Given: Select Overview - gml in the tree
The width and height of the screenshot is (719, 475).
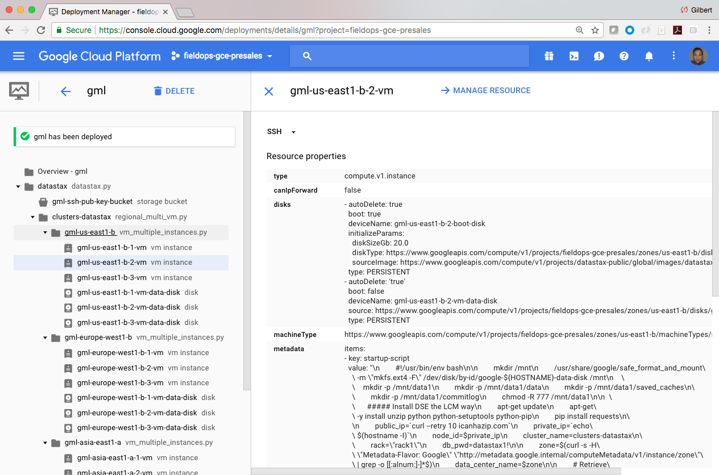Looking at the screenshot, I should (63, 172).
